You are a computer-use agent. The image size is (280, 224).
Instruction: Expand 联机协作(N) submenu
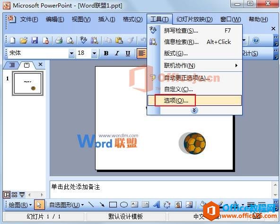(x=194, y=66)
